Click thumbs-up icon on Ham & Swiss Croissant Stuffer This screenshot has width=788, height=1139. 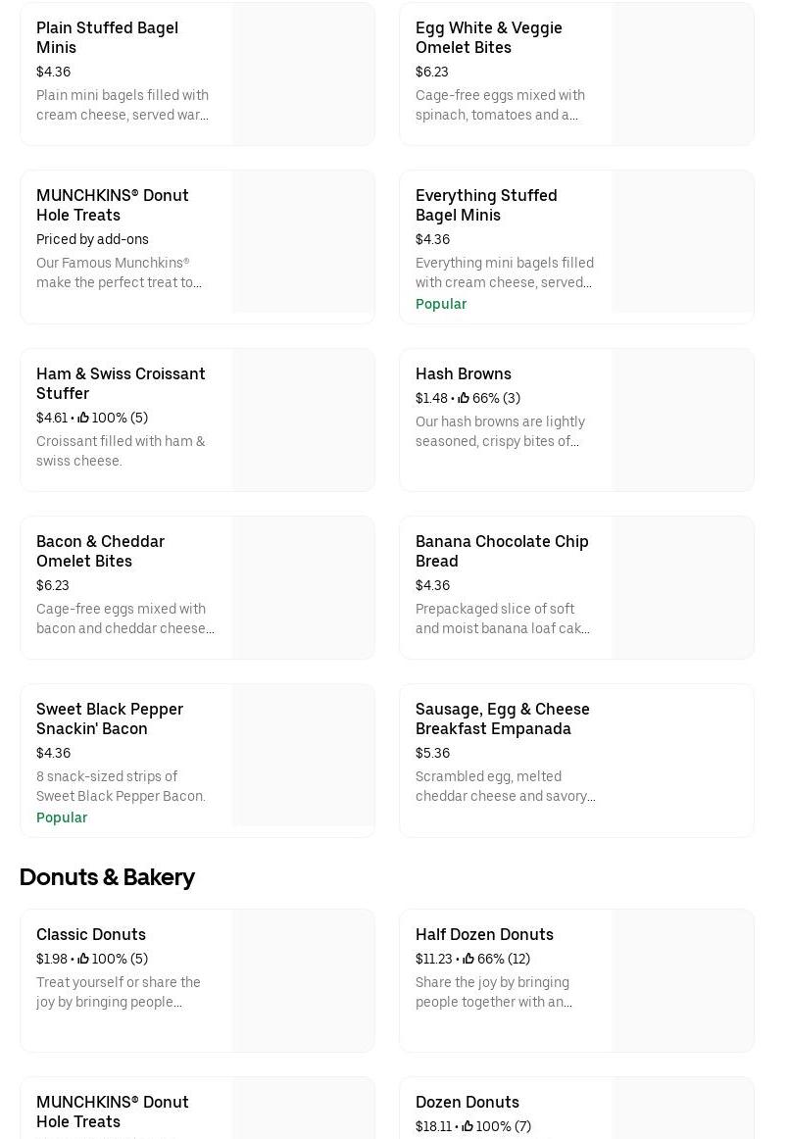(83, 418)
